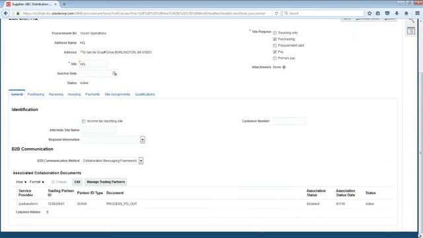Switch to the General tab
The image size is (423, 238).
17,94
